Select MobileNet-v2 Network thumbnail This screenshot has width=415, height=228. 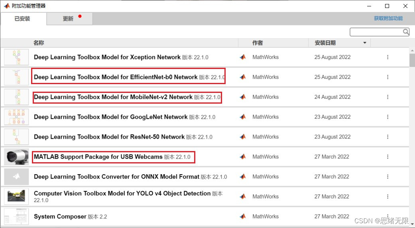pos(16,97)
